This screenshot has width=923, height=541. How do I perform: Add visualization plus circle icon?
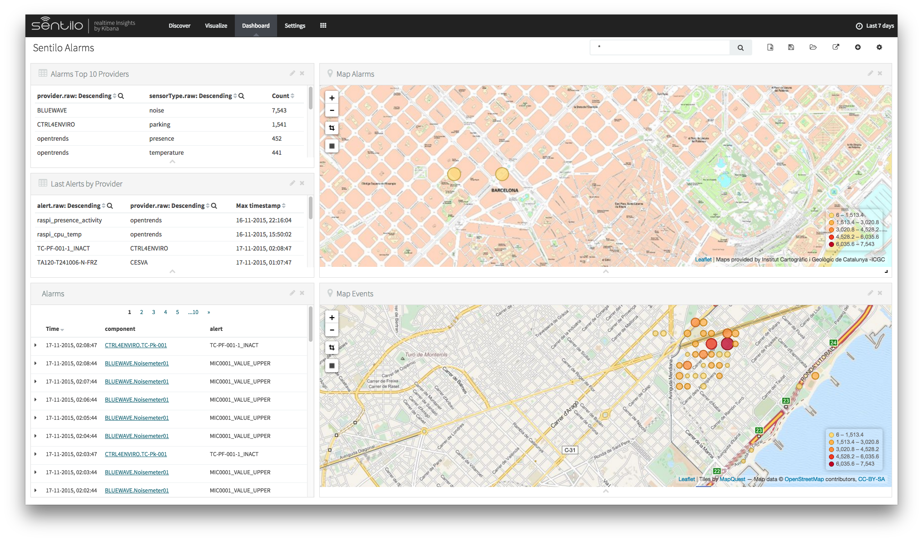click(858, 47)
